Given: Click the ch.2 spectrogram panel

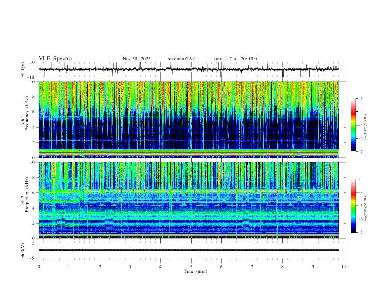Looking at the screenshot, I should 188,200.
